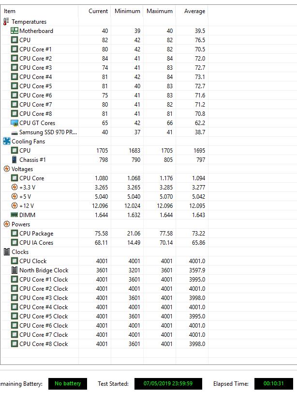Select the CPU Core #7 Clock label
297x394 pixels.
pos(44,335)
